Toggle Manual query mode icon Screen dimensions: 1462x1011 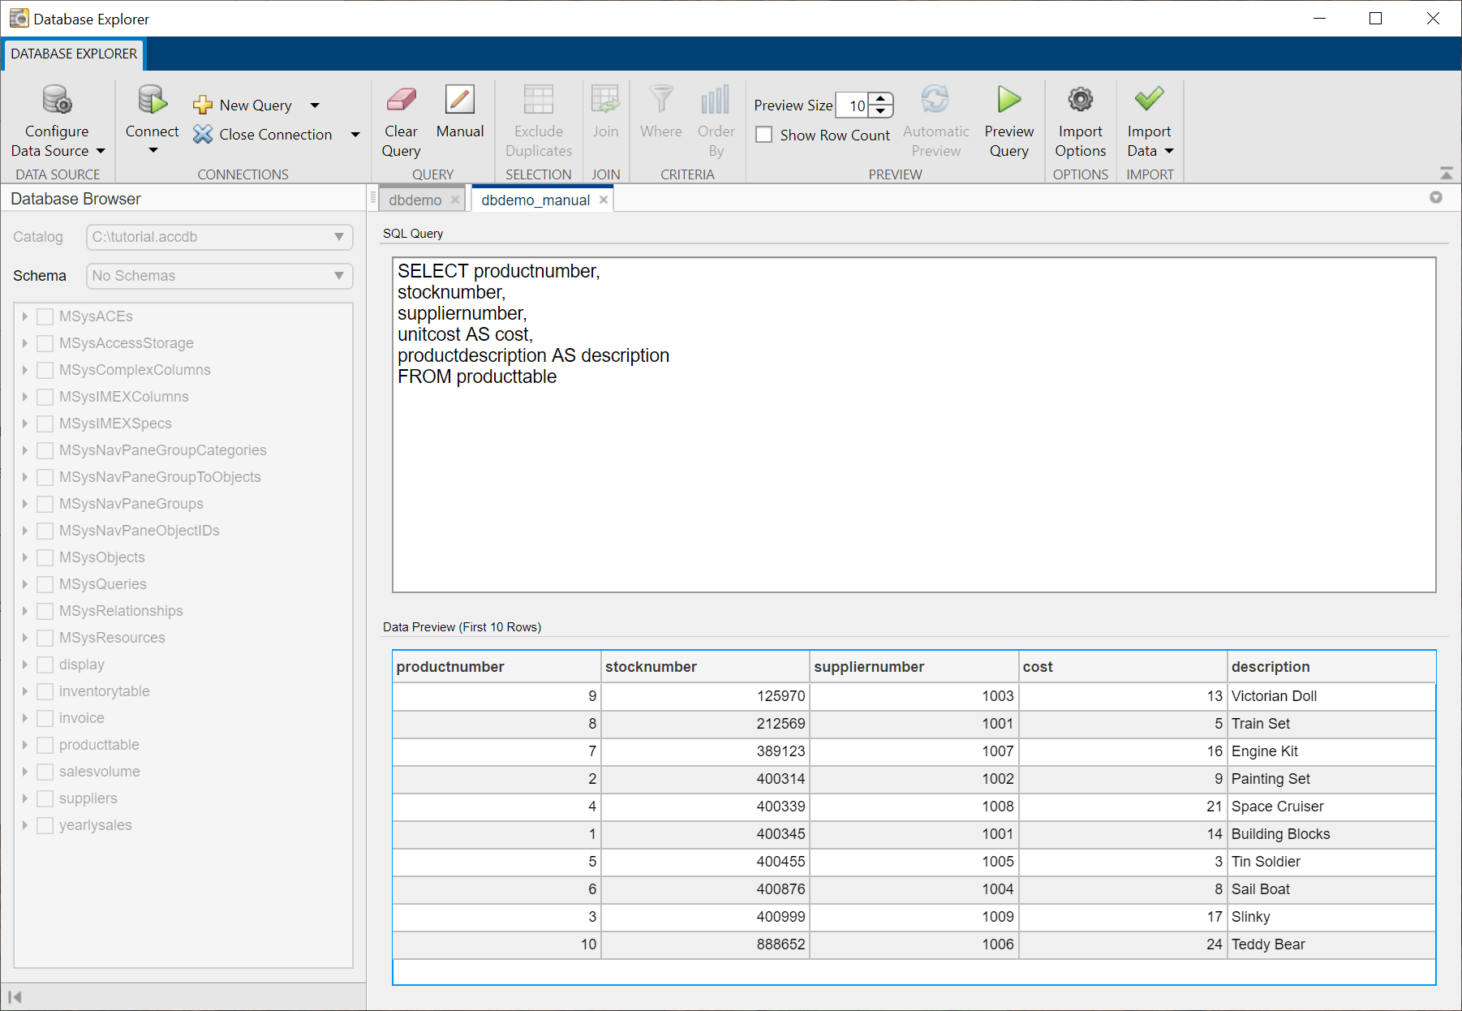pyautogui.click(x=459, y=101)
